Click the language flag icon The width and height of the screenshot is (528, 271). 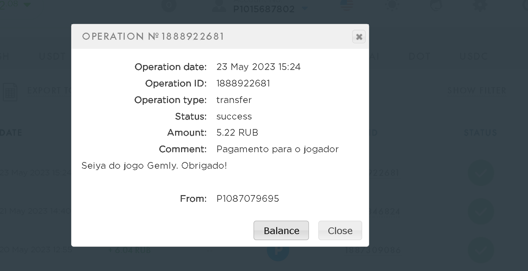coord(347,5)
